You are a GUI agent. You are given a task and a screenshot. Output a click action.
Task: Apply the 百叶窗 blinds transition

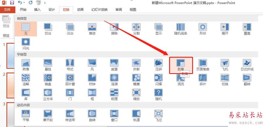click(70, 80)
